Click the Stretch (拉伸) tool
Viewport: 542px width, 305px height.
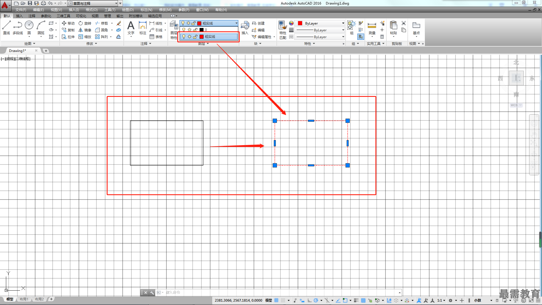click(68, 37)
